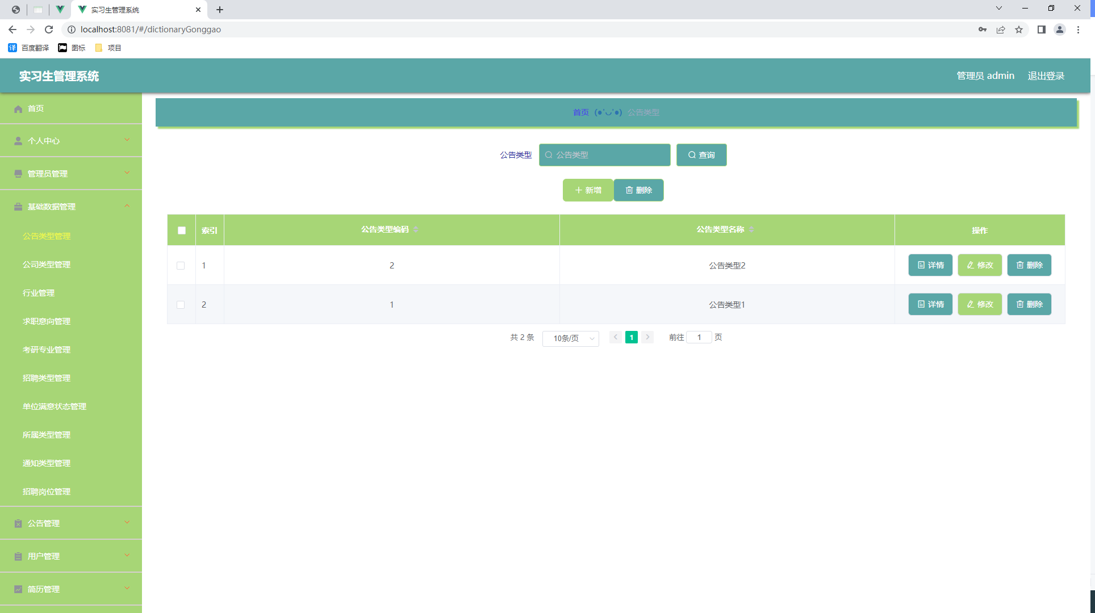Open the 10条/页 page size dropdown

click(x=570, y=338)
